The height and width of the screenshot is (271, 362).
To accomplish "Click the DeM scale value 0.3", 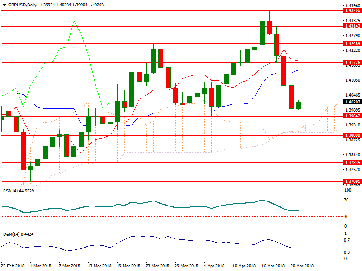I will coord(346,252).
